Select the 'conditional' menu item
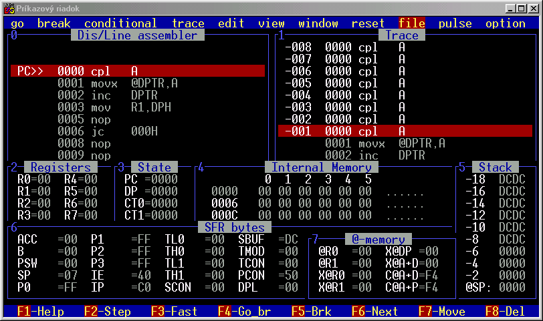This screenshot has width=543, height=321. pyautogui.click(x=120, y=23)
